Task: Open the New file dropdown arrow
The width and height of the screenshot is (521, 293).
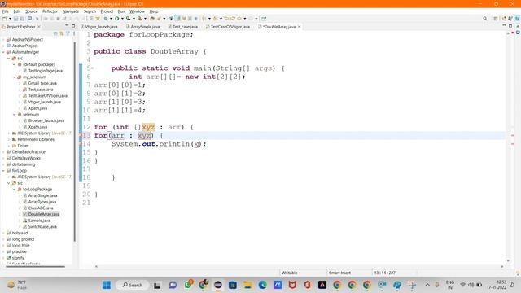Action: [10, 19]
